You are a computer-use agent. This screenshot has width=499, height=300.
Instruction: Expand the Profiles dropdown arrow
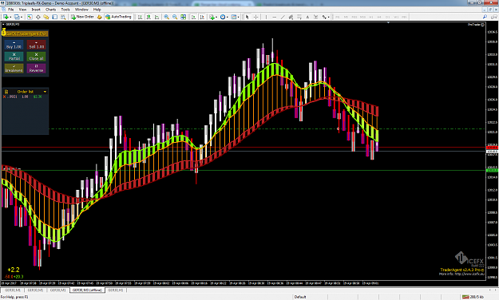22,18
